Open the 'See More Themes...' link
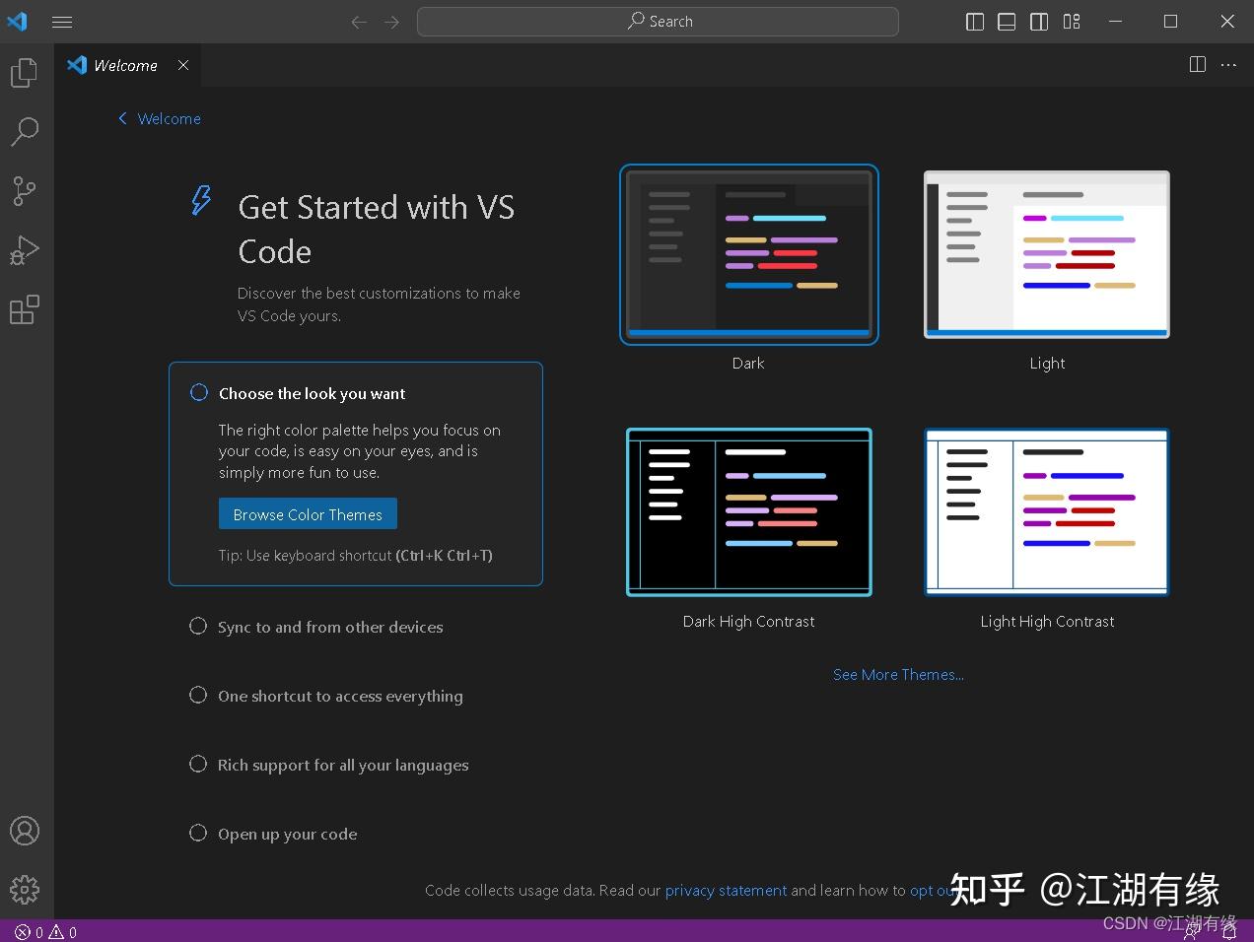The height and width of the screenshot is (942, 1254). (898, 674)
